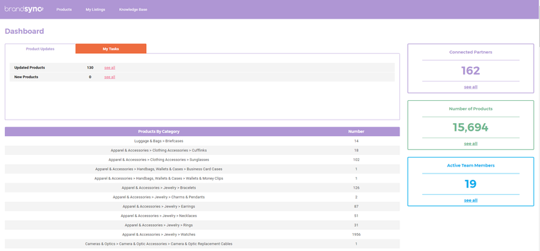Click the Active Team Members count 19
Image resolution: width=540 pixels, height=251 pixels.
click(471, 185)
